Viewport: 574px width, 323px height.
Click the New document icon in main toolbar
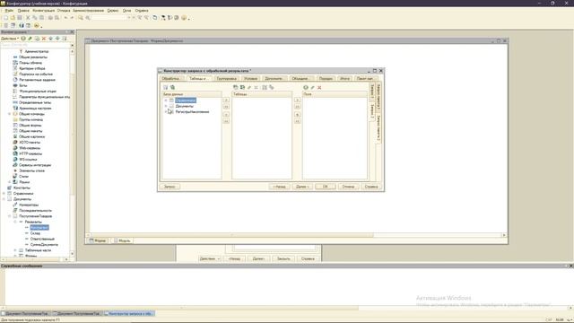pos(5,18)
